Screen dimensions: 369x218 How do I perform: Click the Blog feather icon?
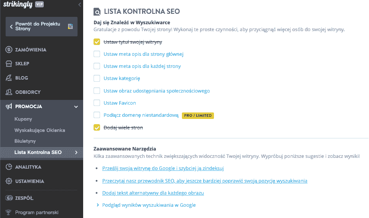[9, 78]
